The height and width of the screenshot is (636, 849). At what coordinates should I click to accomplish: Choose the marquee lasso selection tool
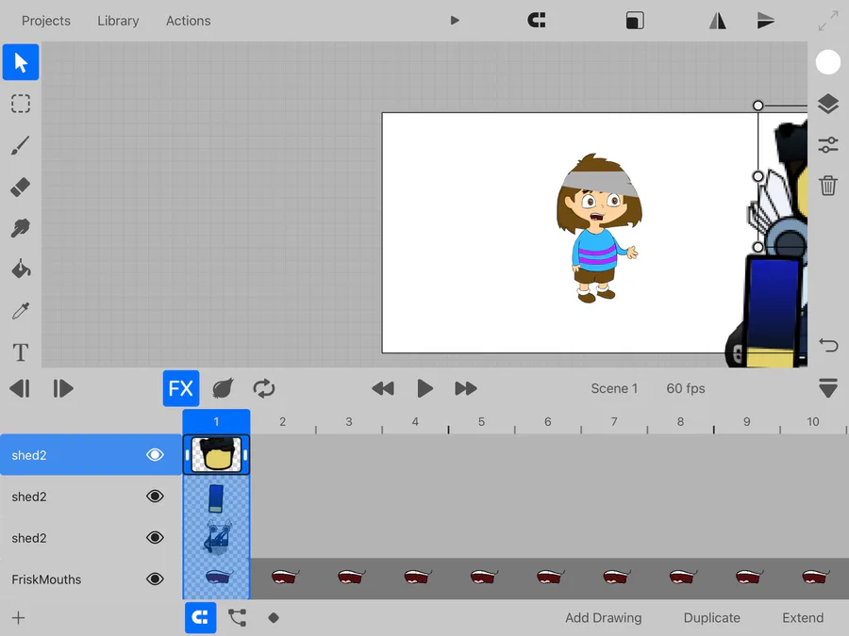(21, 104)
